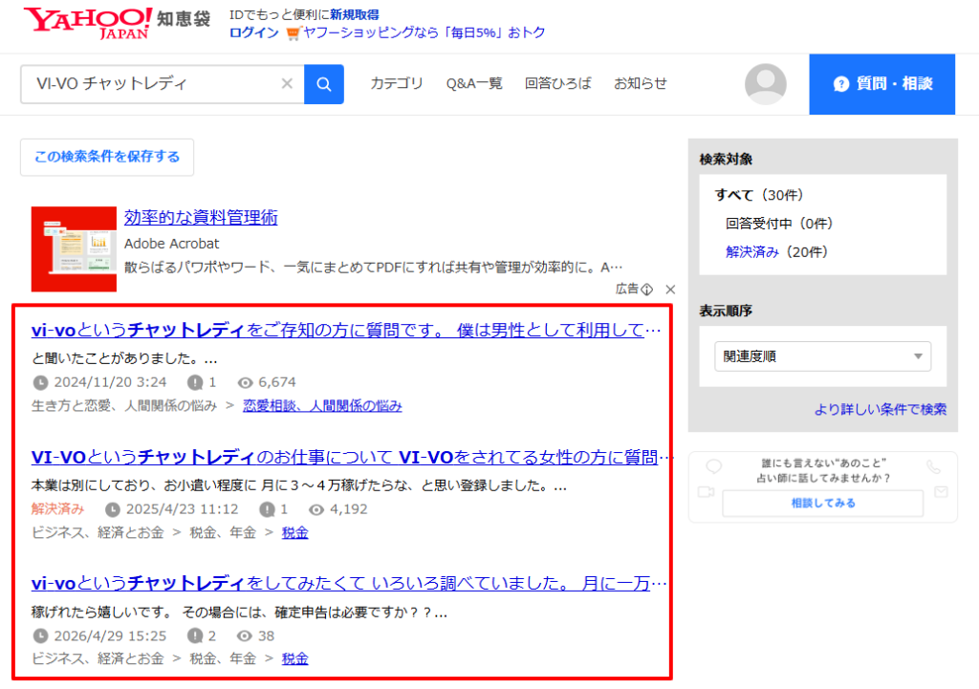Click the answer count icon showing 2
This screenshot has height=689, width=979.
click(x=195, y=635)
